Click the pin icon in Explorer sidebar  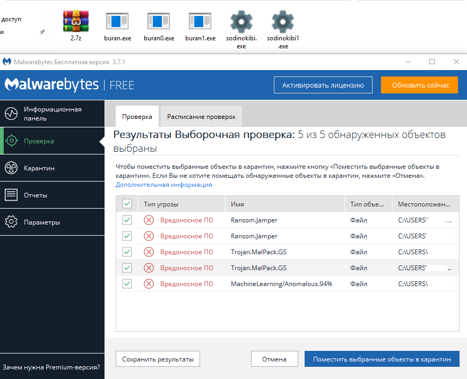pyautogui.click(x=42, y=32)
